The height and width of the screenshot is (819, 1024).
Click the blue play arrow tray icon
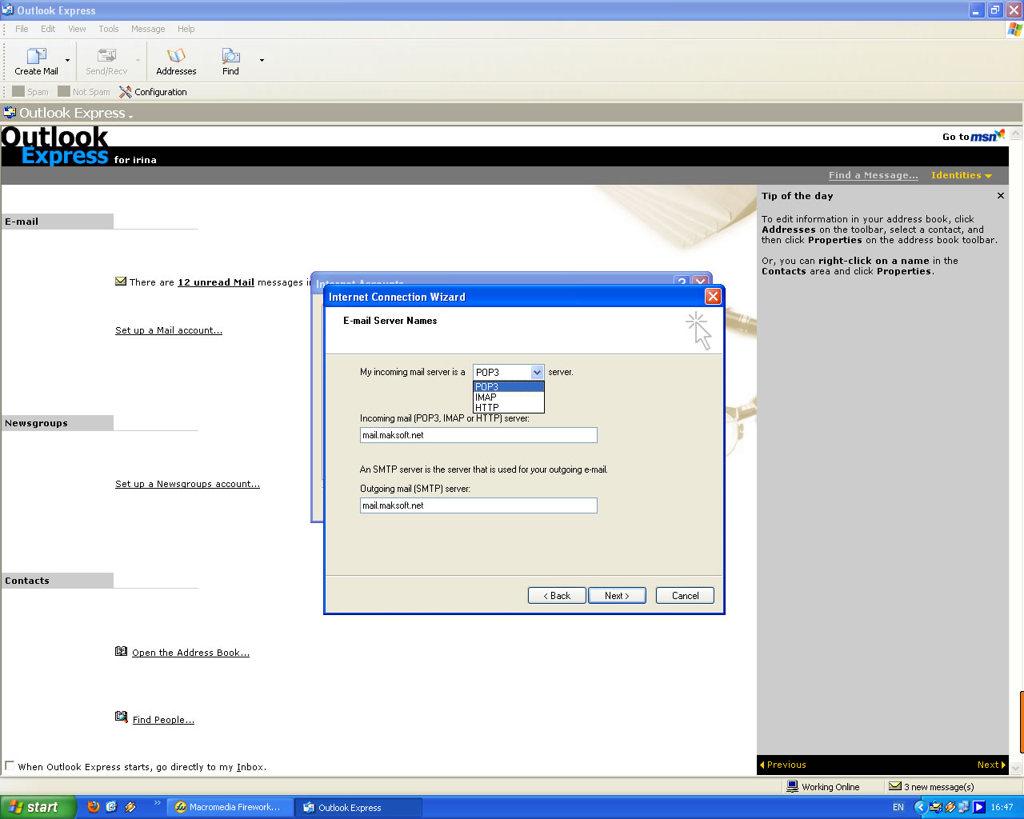pos(979,807)
